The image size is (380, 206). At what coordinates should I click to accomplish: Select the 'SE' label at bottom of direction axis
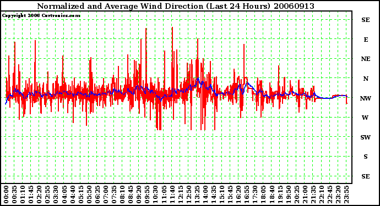pyautogui.click(x=366, y=176)
